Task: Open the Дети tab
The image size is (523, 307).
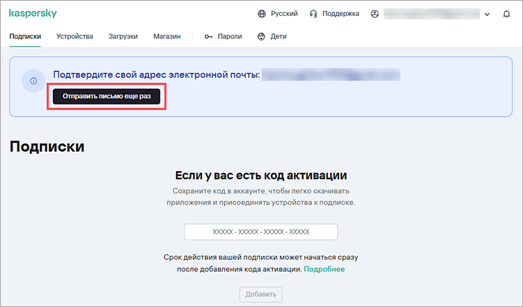Action: [x=278, y=36]
